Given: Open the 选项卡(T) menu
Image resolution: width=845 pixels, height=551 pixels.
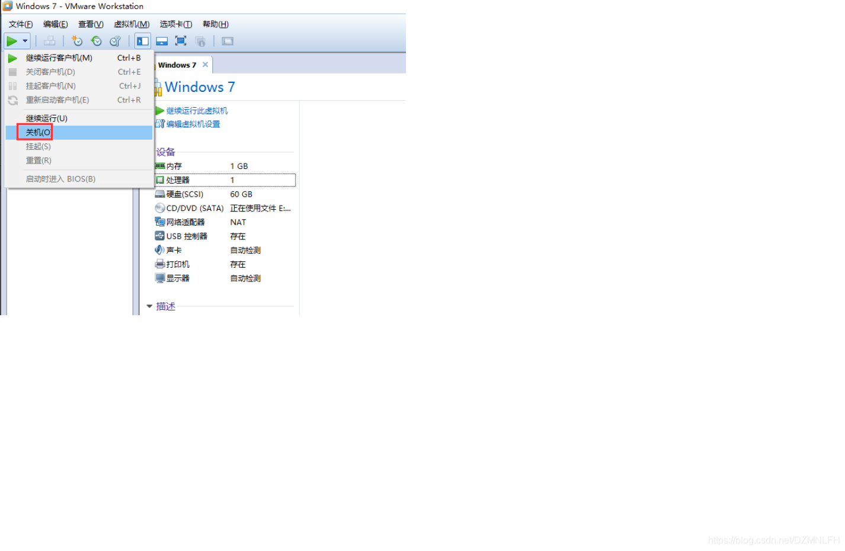Looking at the screenshot, I should pyautogui.click(x=176, y=24).
